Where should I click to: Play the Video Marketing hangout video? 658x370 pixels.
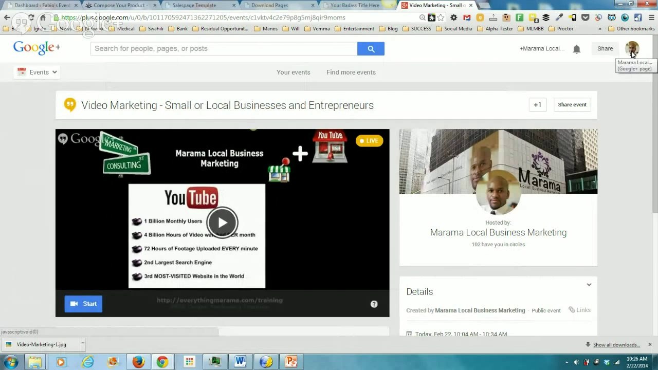click(x=222, y=222)
